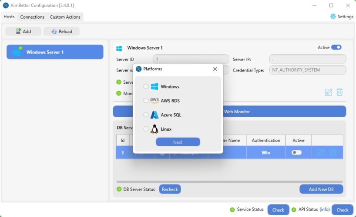The image size is (356, 217).
Task: Close the Platforms dialog
Action: click(215, 69)
